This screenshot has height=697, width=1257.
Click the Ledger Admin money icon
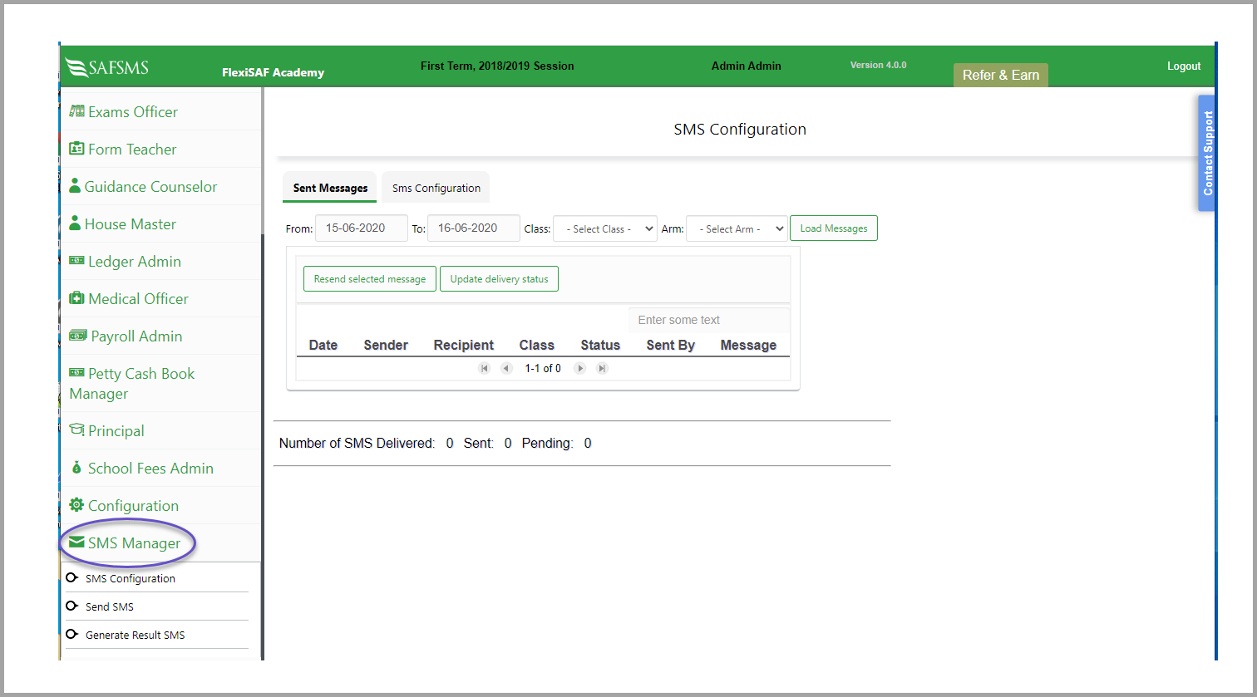(x=76, y=261)
